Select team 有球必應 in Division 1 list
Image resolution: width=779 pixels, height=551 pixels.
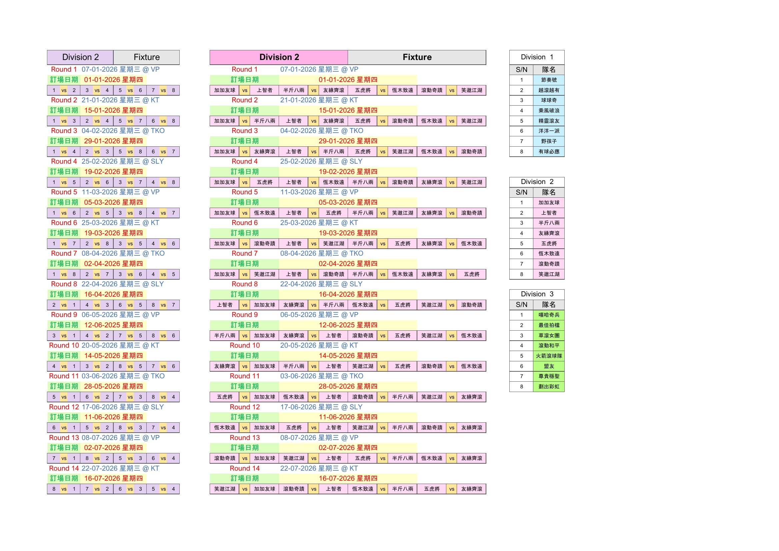pos(549,152)
